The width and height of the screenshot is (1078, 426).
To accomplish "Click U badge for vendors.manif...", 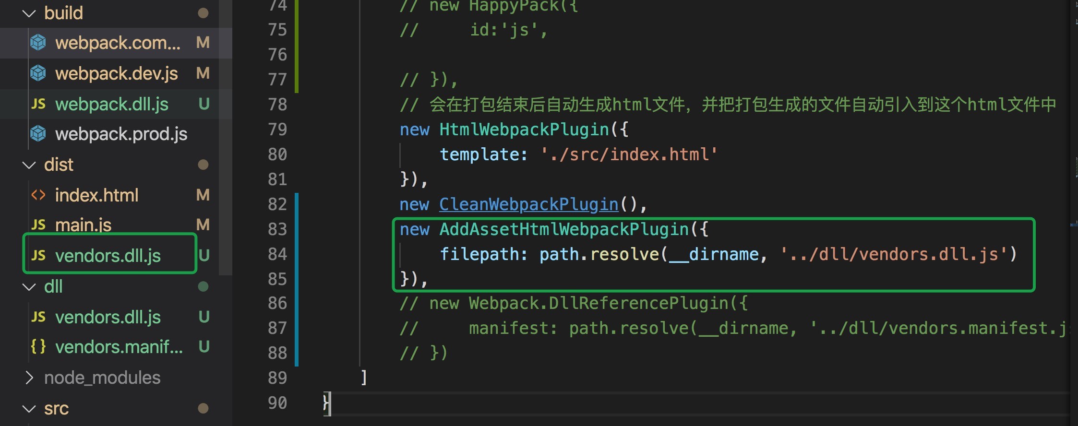I will [204, 347].
